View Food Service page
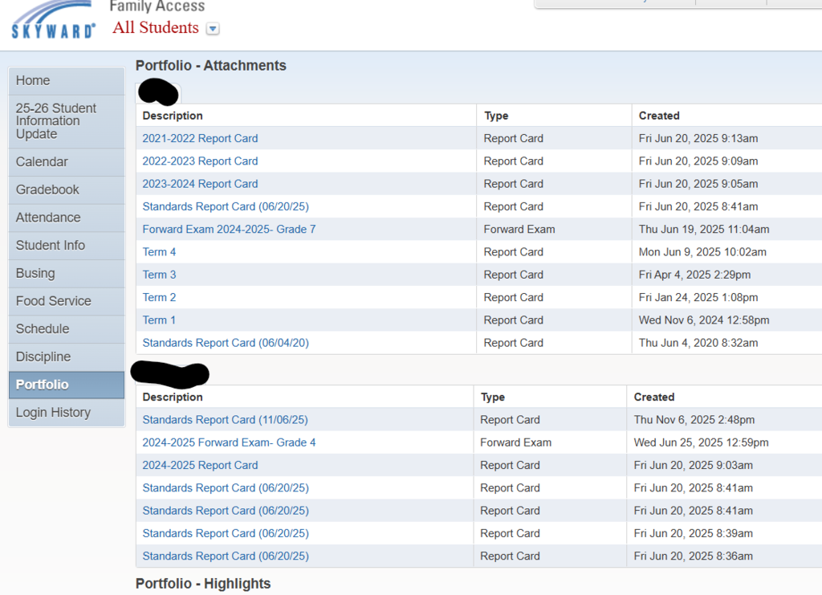This screenshot has height=595, width=822. (x=53, y=301)
